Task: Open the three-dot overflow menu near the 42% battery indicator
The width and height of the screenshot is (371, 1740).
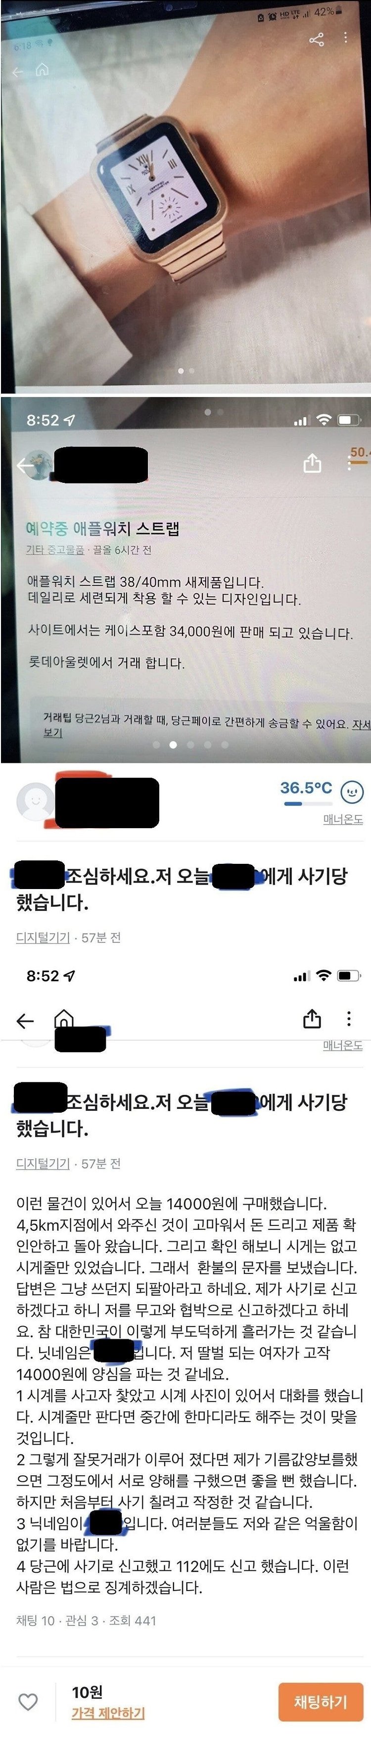Action: [x=346, y=38]
